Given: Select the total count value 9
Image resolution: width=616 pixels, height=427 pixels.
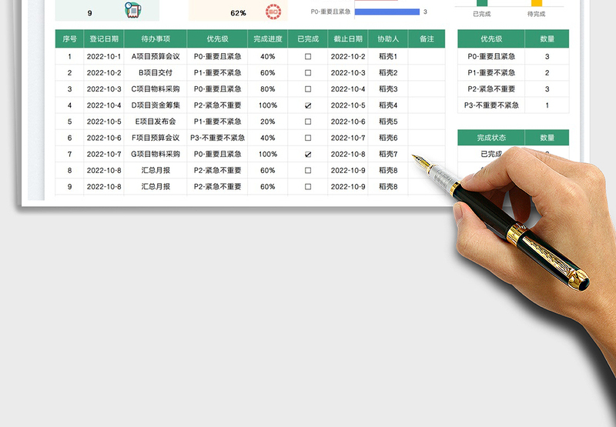Looking at the screenshot, I should click(x=89, y=13).
